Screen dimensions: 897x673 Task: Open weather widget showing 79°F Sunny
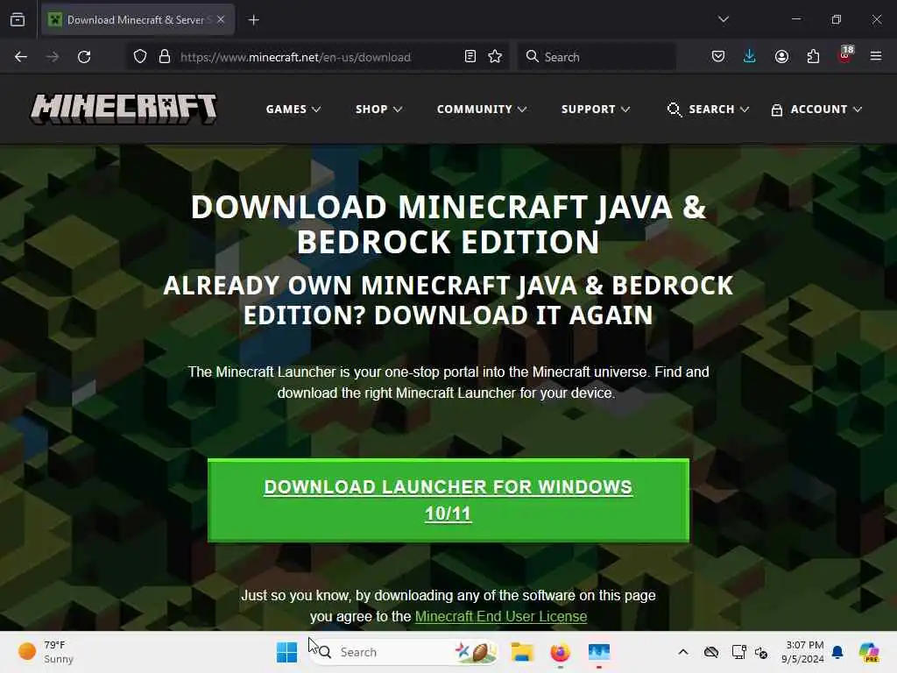coord(46,652)
